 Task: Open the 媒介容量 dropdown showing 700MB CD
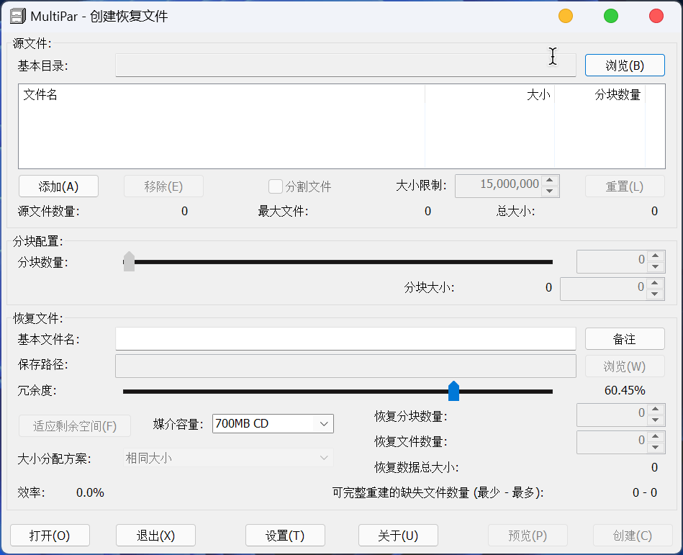point(273,423)
